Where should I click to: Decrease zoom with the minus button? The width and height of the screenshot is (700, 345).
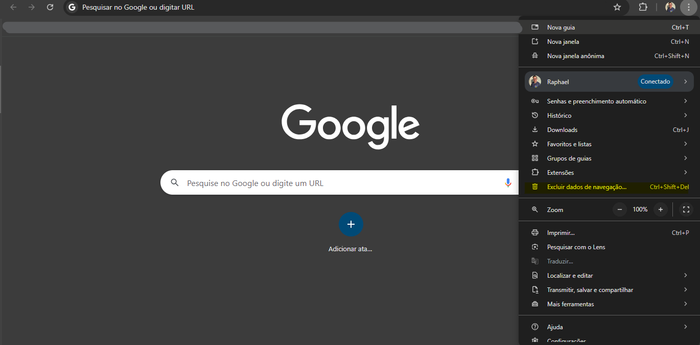point(620,209)
